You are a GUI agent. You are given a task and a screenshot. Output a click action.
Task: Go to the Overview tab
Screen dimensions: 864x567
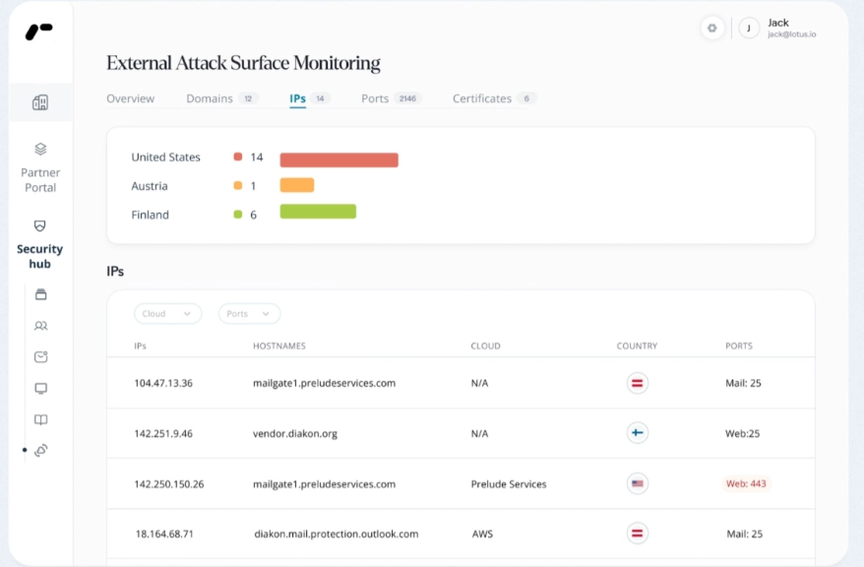point(131,98)
